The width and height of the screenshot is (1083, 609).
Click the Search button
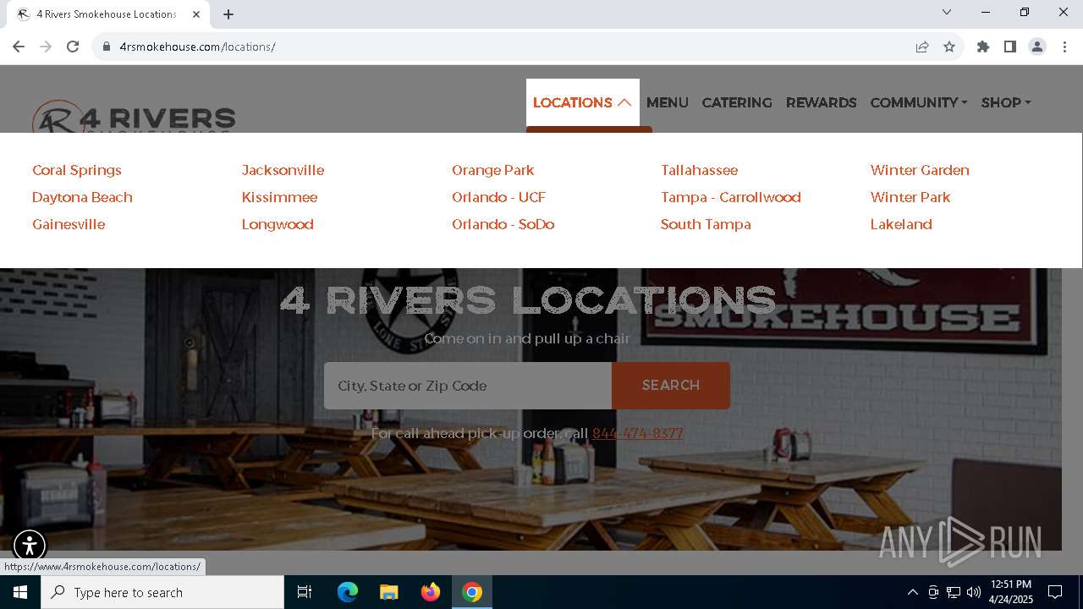tap(671, 386)
